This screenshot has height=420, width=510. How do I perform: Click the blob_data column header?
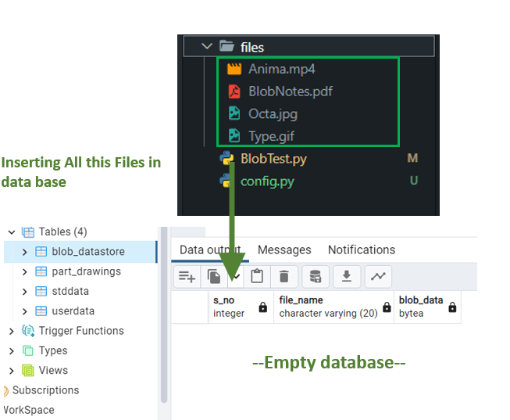[x=427, y=307]
